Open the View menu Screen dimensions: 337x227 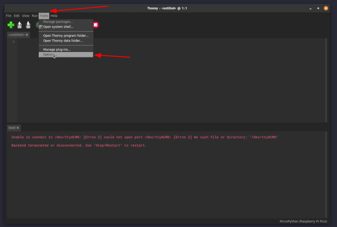(x=25, y=16)
